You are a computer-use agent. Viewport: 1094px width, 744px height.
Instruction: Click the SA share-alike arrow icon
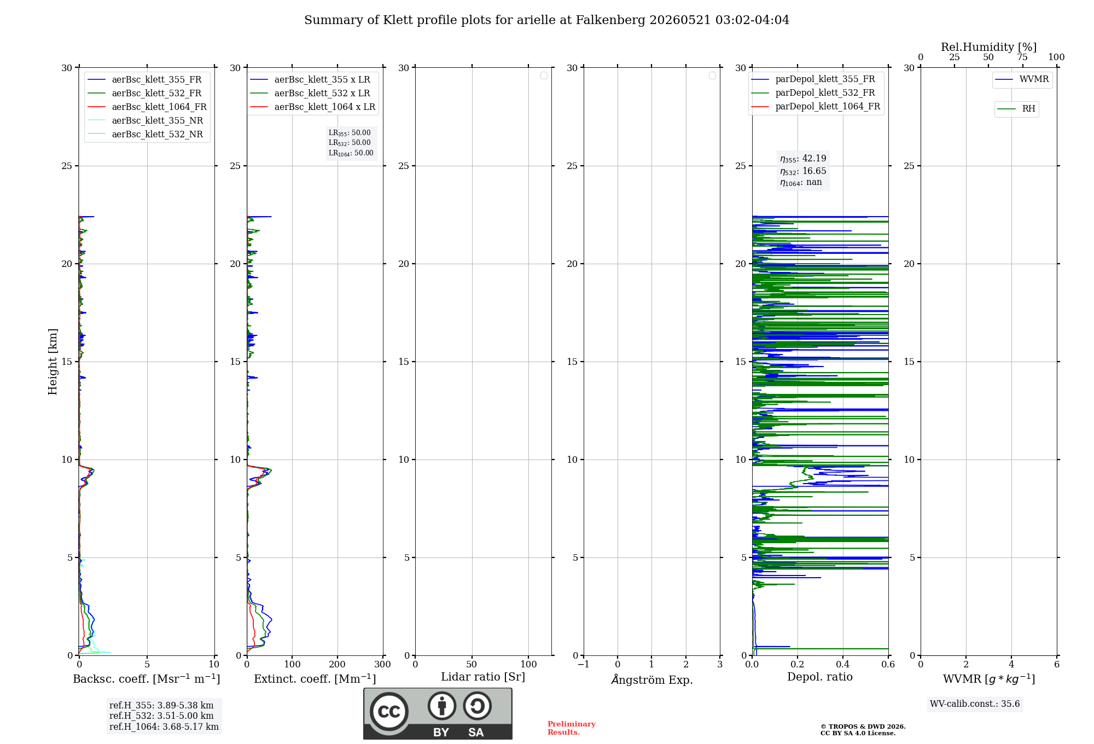click(x=477, y=706)
